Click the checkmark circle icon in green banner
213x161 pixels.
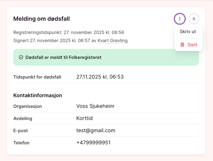pos(21,57)
